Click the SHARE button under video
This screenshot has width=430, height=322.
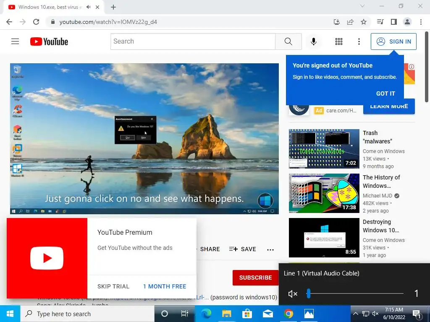(210, 249)
